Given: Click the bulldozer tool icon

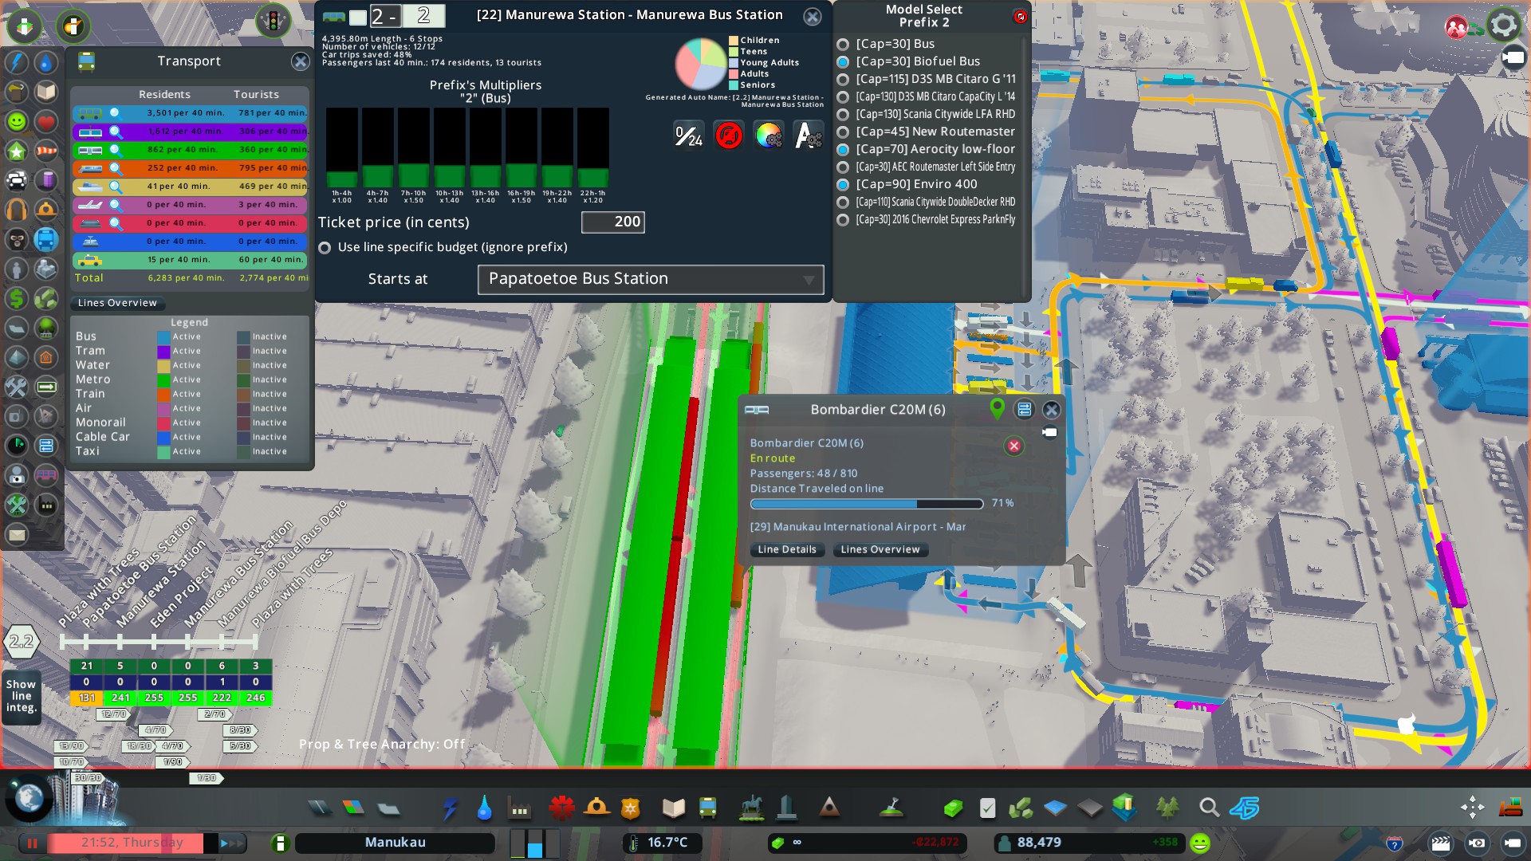Looking at the screenshot, I should pos(1510,808).
